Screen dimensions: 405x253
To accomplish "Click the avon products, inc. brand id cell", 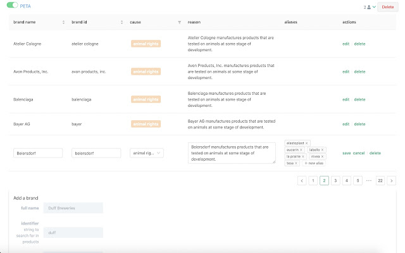I will pyautogui.click(x=89, y=71).
